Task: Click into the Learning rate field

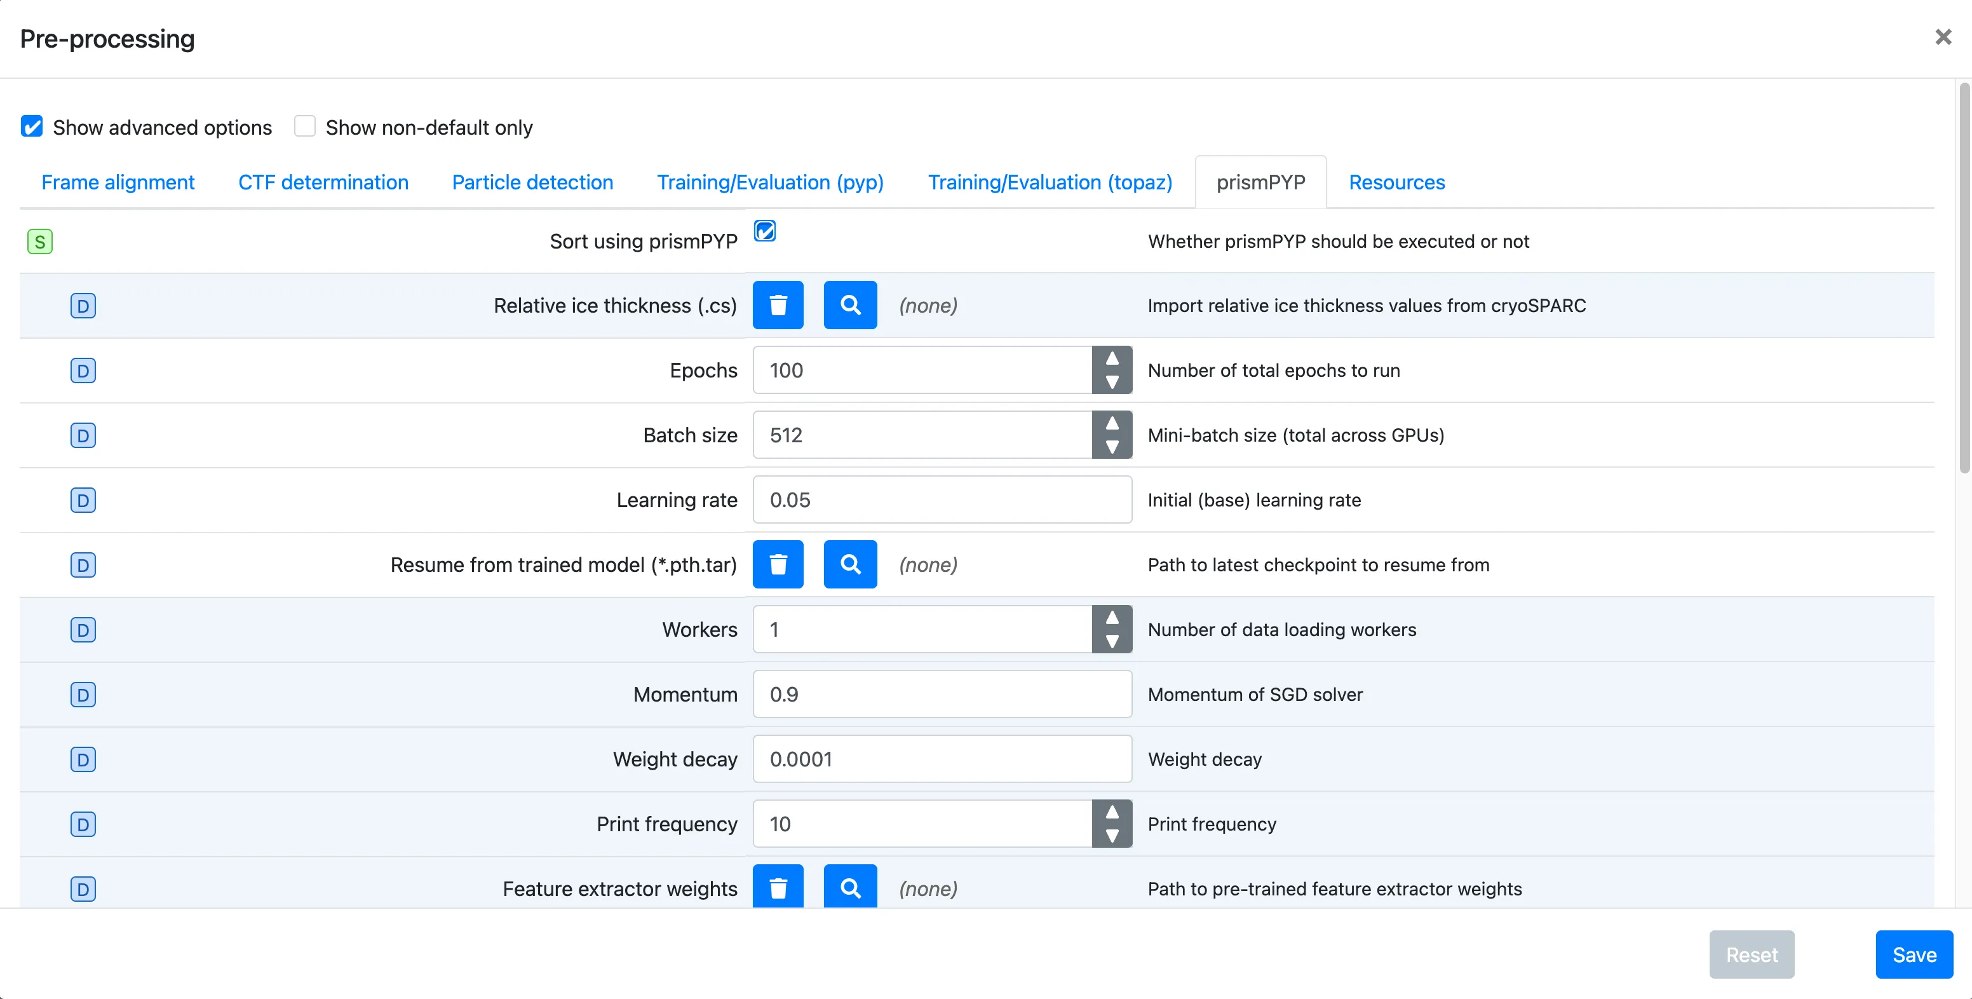Action: (x=942, y=500)
